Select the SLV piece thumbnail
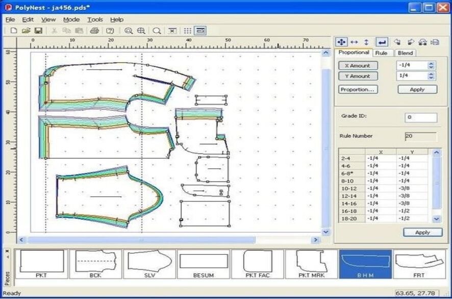452x299 pixels. click(x=148, y=264)
